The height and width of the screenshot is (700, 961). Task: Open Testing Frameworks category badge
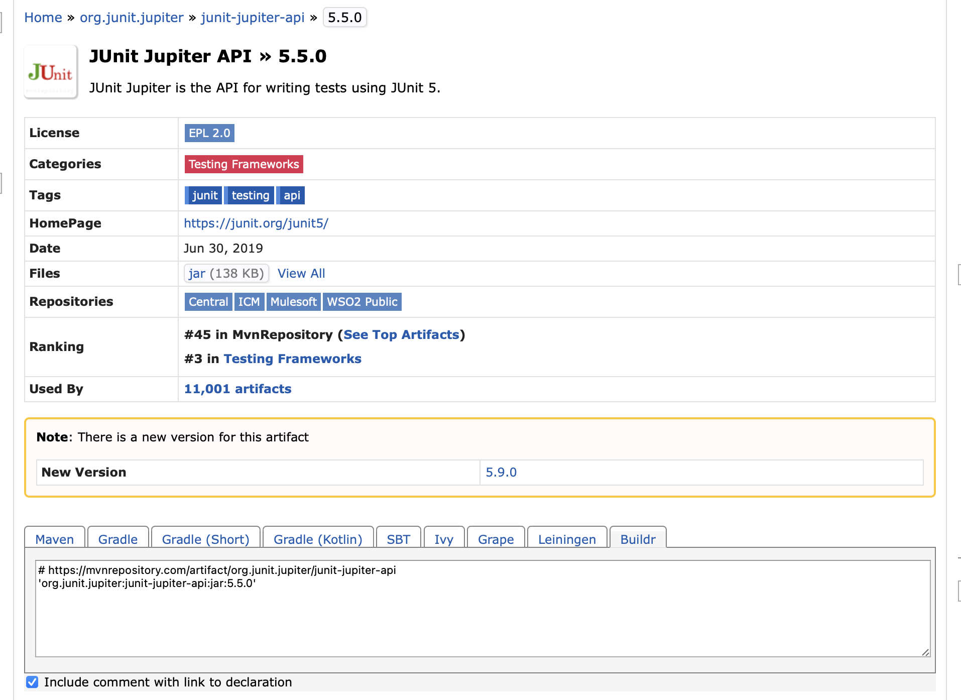[244, 164]
